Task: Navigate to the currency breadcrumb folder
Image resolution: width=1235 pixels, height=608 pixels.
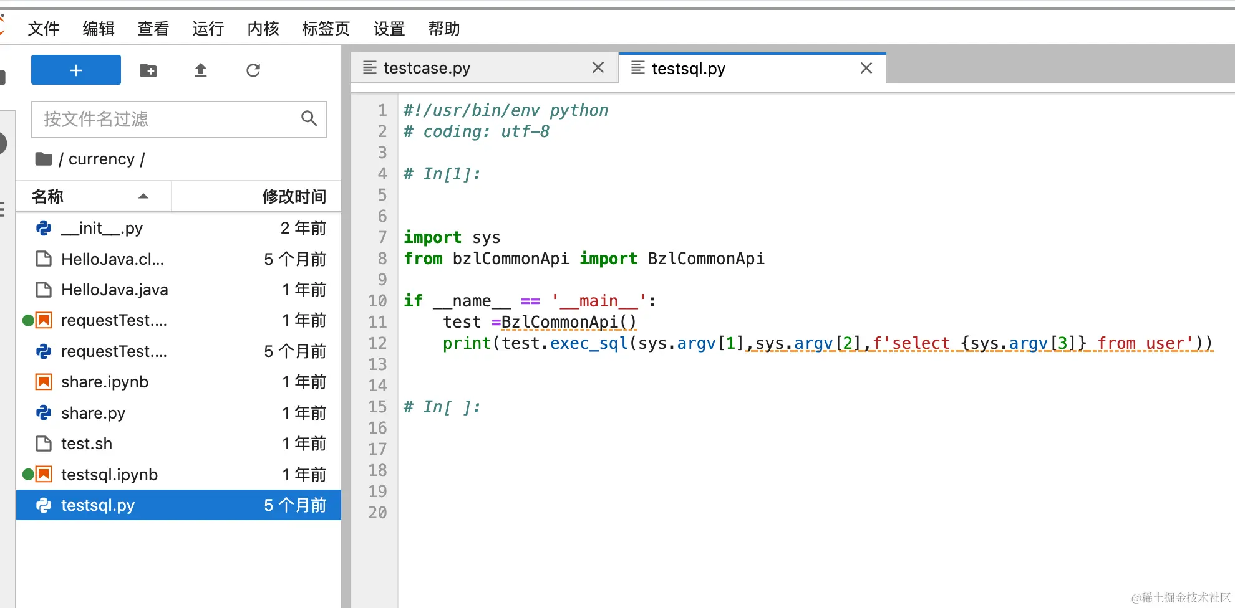Action: click(102, 159)
